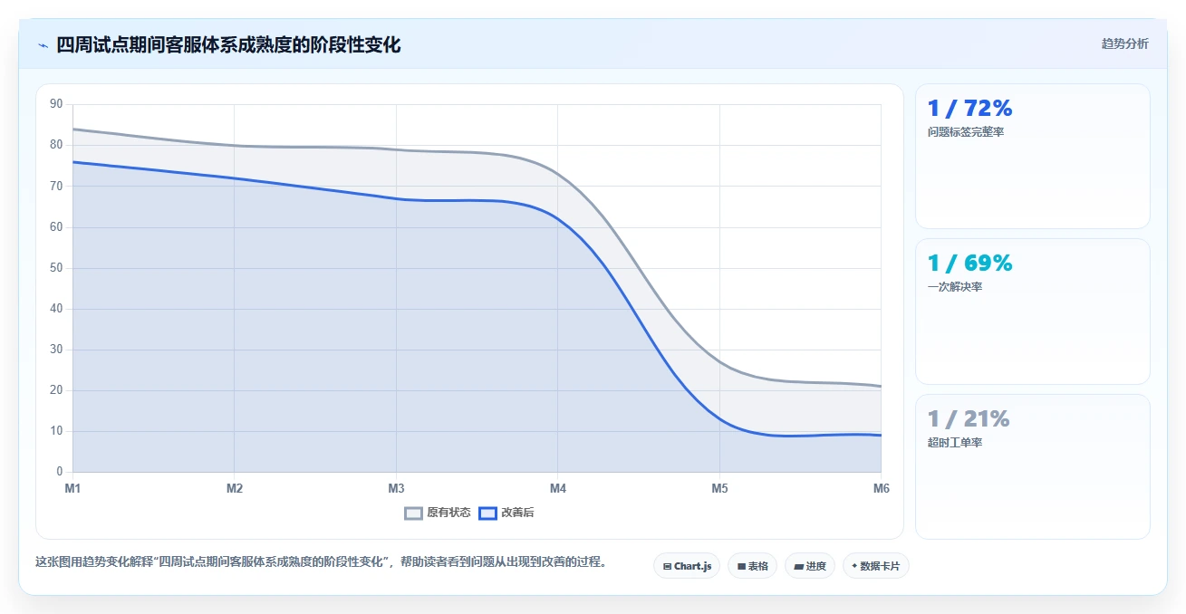Screen dimensions: 1186x614
Task: Click the Chart.js tag button
Action: click(687, 566)
